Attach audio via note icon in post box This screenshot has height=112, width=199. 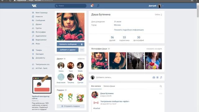(x=161, y=77)
